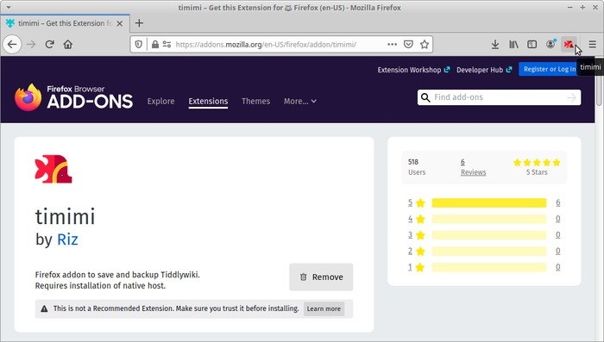
Task: Open page actions three-dot menu
Action: (392, 45)
